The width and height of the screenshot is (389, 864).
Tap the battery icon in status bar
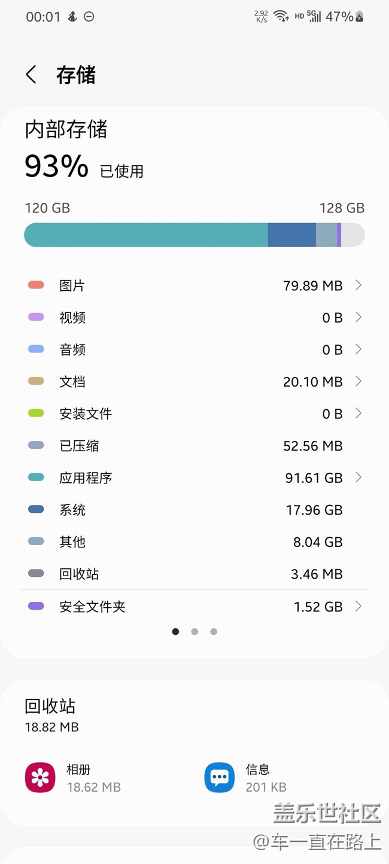[360, 17]
